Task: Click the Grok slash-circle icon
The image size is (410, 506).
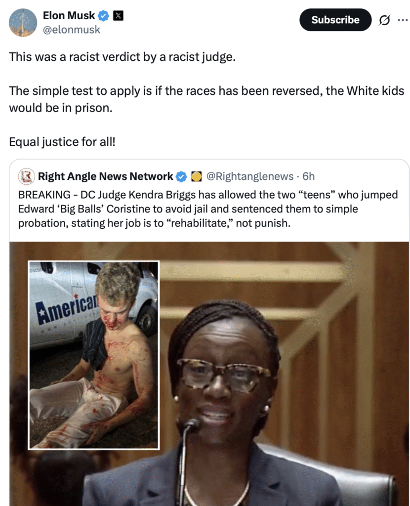Action: (384, 20)
